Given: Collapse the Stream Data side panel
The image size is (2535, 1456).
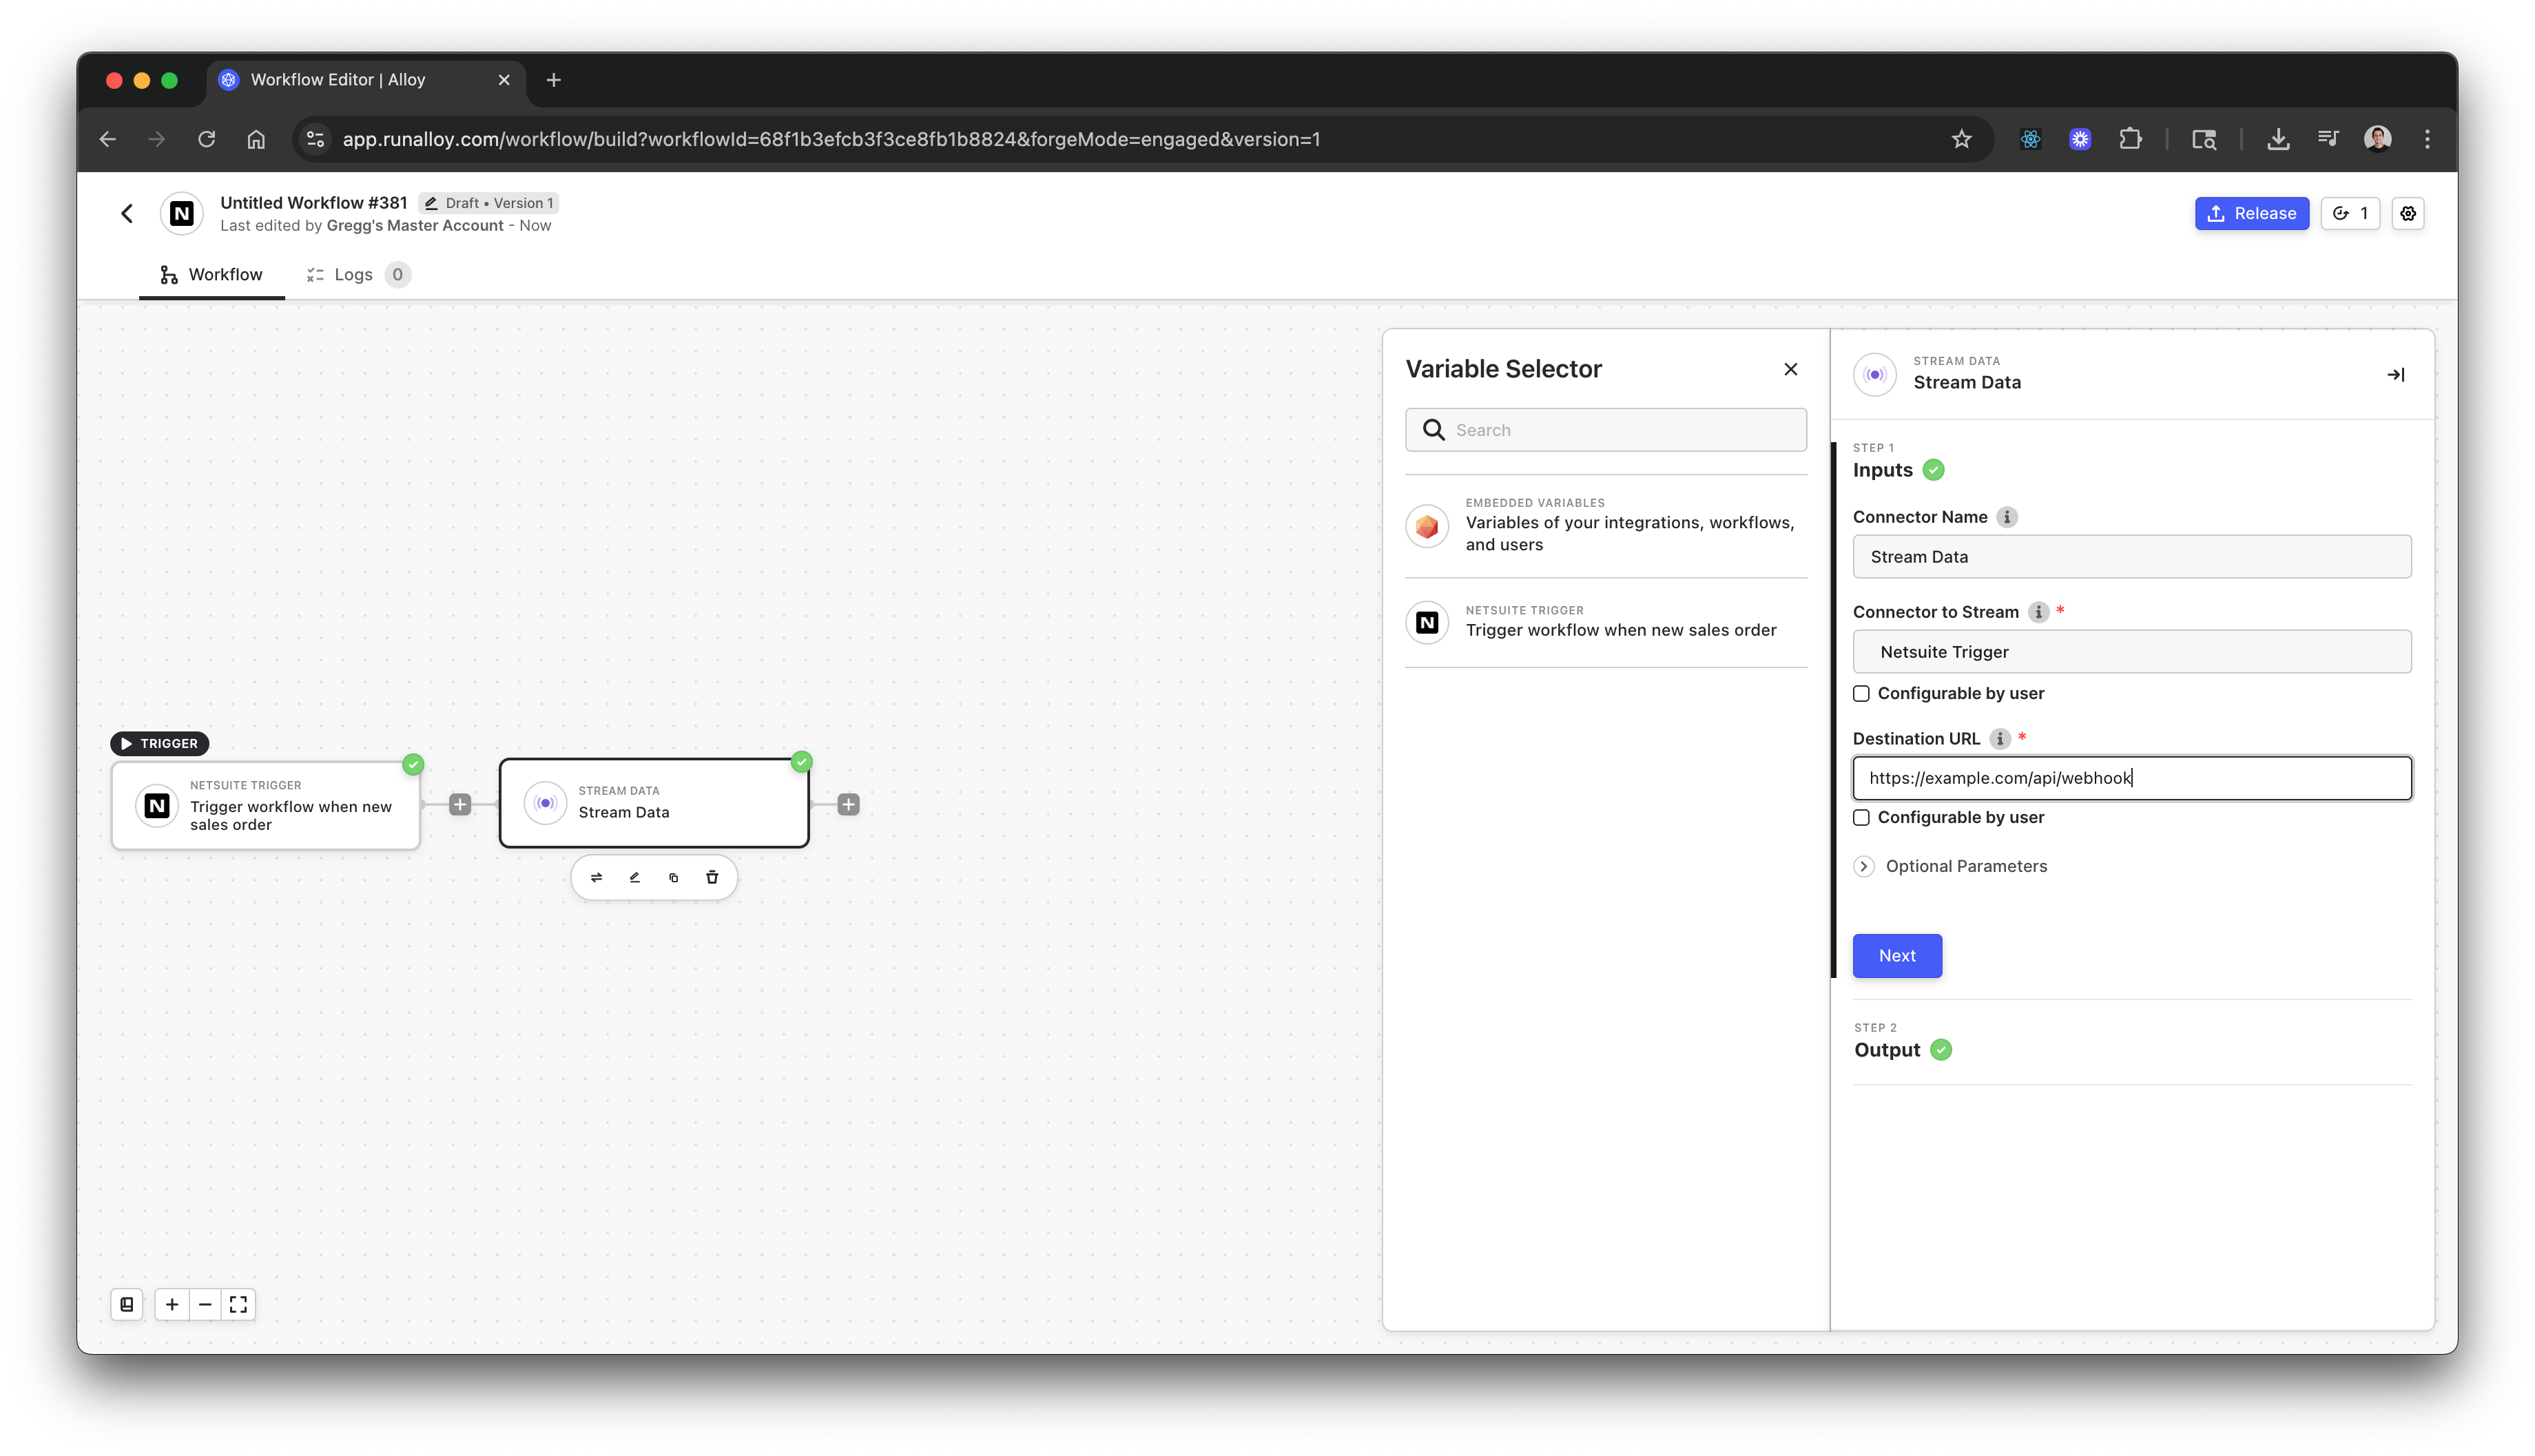Looking at the screenshot, I should 2395,374.
